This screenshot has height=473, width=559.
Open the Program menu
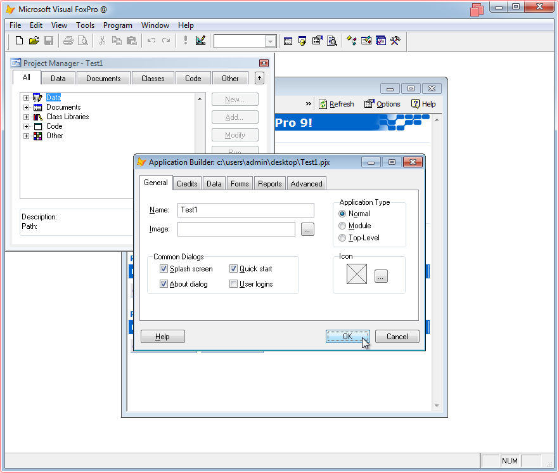(118, 25)
